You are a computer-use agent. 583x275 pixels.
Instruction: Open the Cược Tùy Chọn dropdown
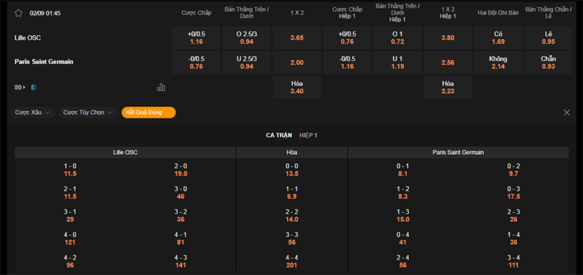tap(88, 113)
